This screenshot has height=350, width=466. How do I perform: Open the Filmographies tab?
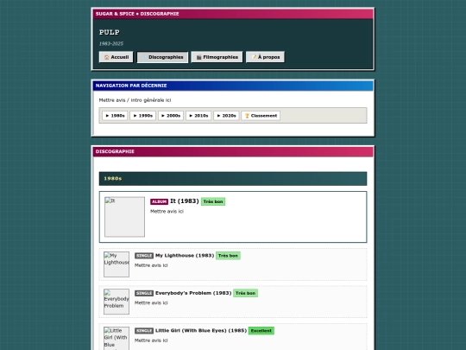coord(217,57)
